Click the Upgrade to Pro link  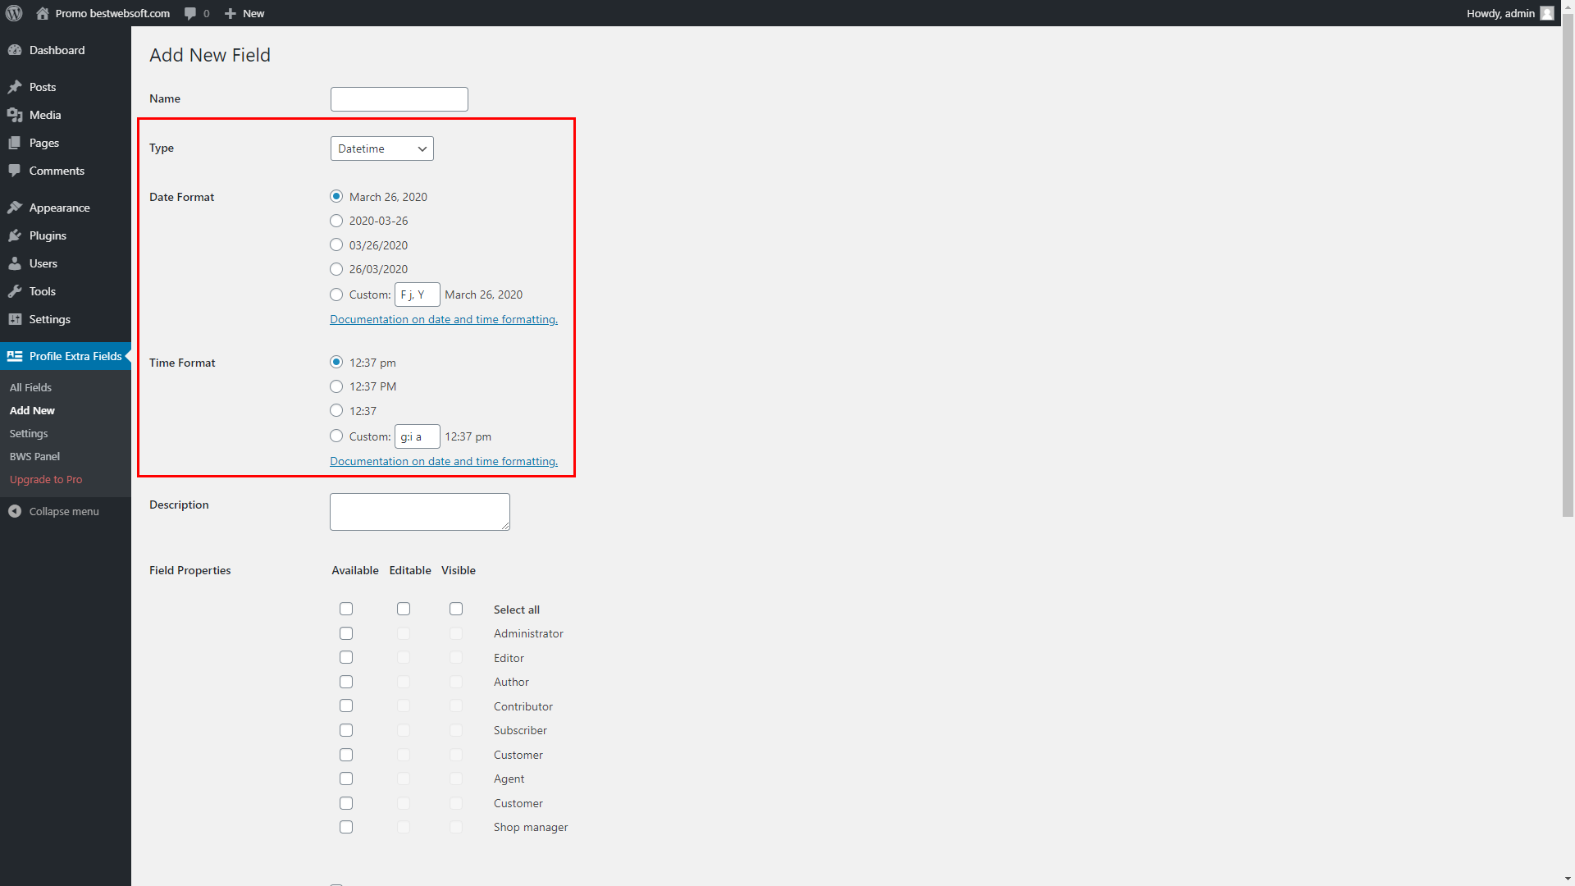click(x=45, y=479)
